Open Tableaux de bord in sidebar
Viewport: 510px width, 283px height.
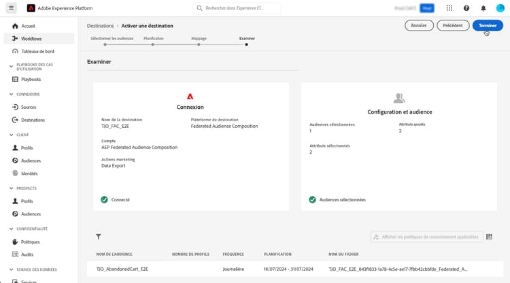coord(39,52)
